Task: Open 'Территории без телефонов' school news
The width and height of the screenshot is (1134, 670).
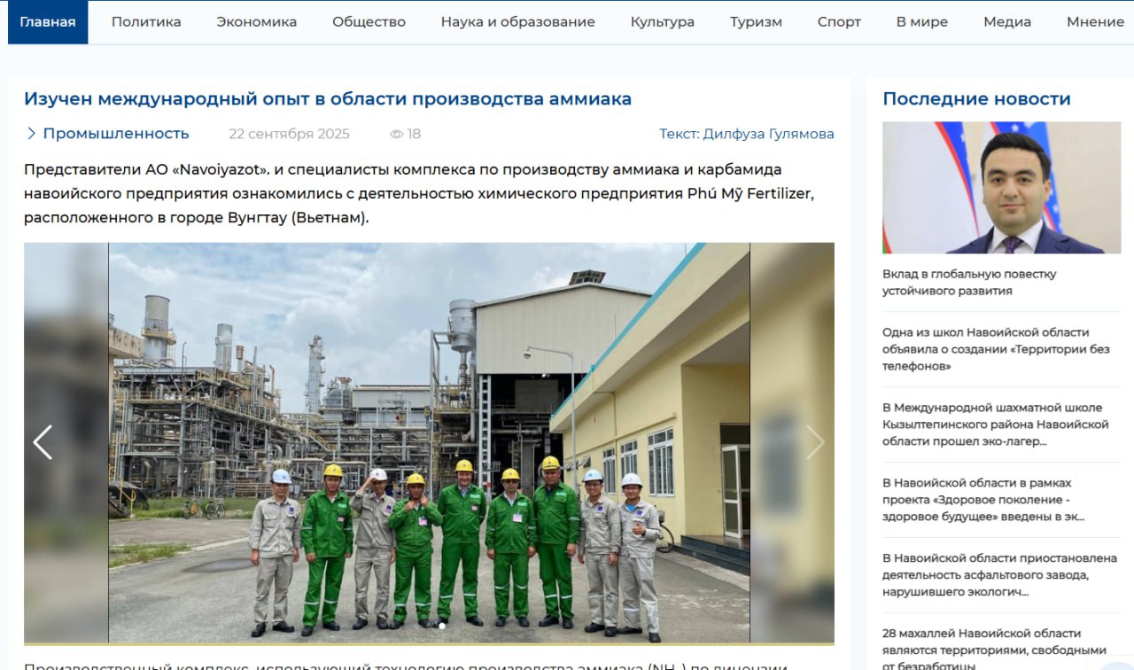Action: [996, 349]
